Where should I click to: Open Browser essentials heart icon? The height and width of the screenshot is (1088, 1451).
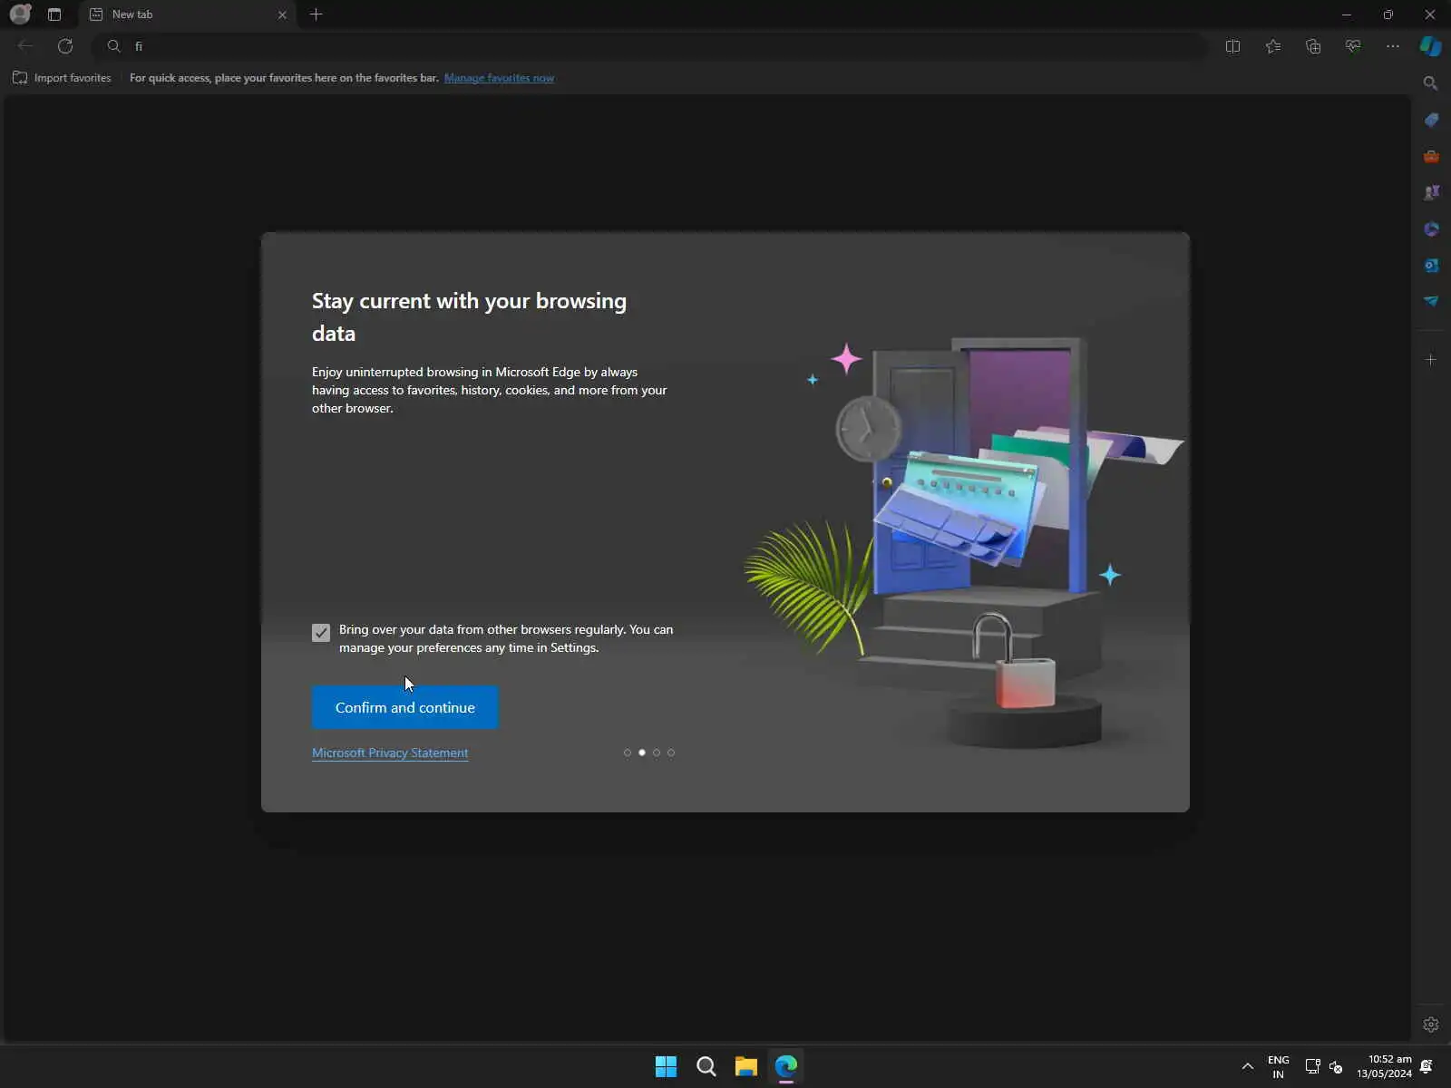1353,46
